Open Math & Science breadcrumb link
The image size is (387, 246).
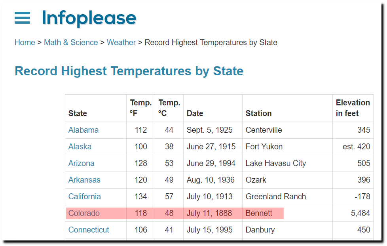point(71,42)
